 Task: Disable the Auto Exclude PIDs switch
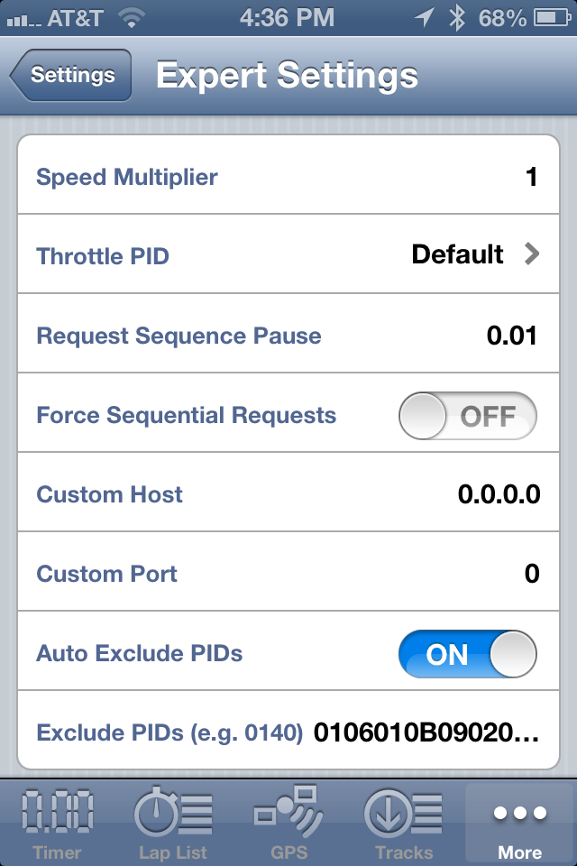click(468, 654)
